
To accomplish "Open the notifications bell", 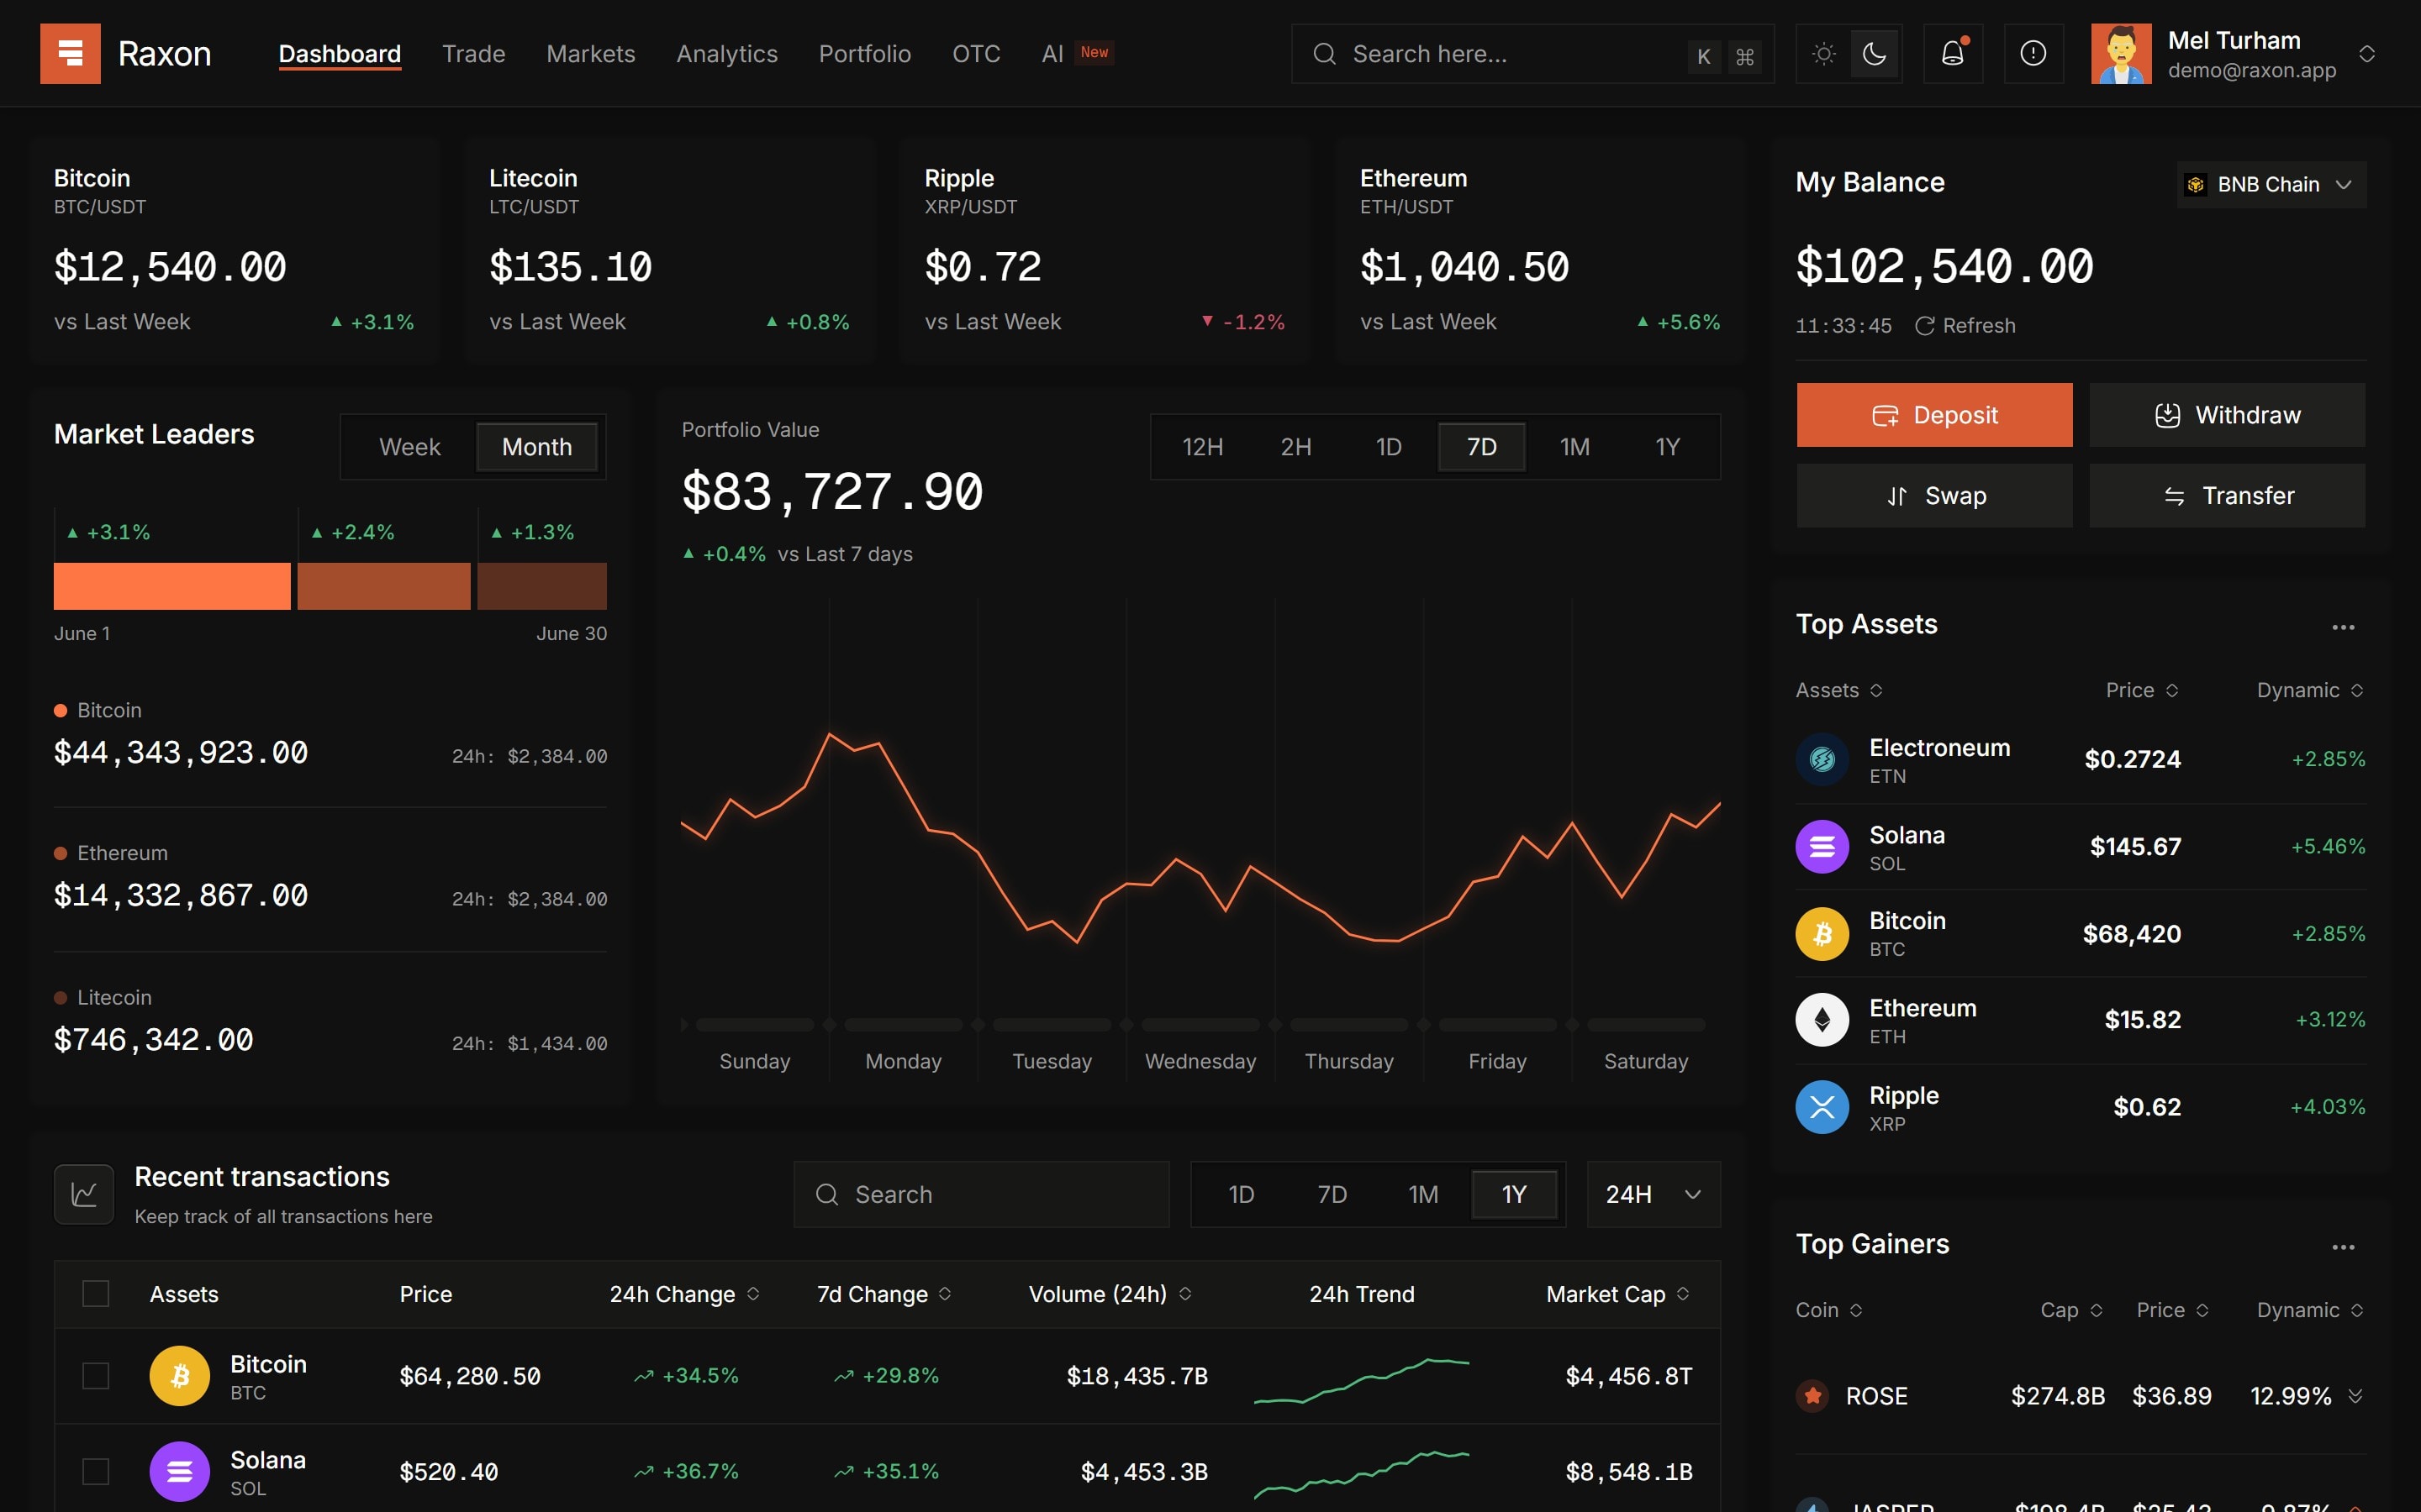I will [x=1953, y=53].
